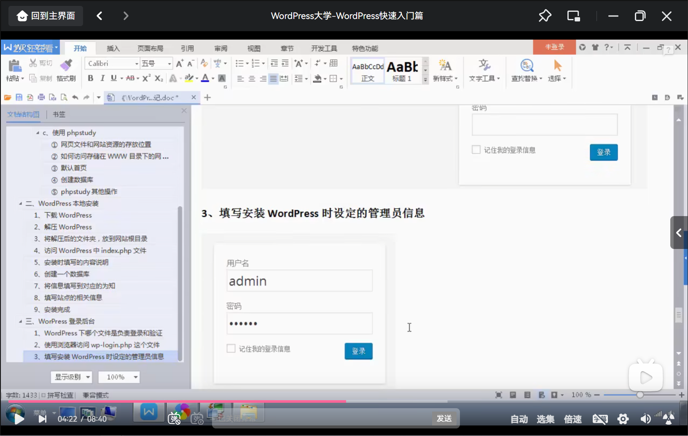Screen dimensions: 688x436
Task: Click the admin username input field
Action: pos(299,281)
